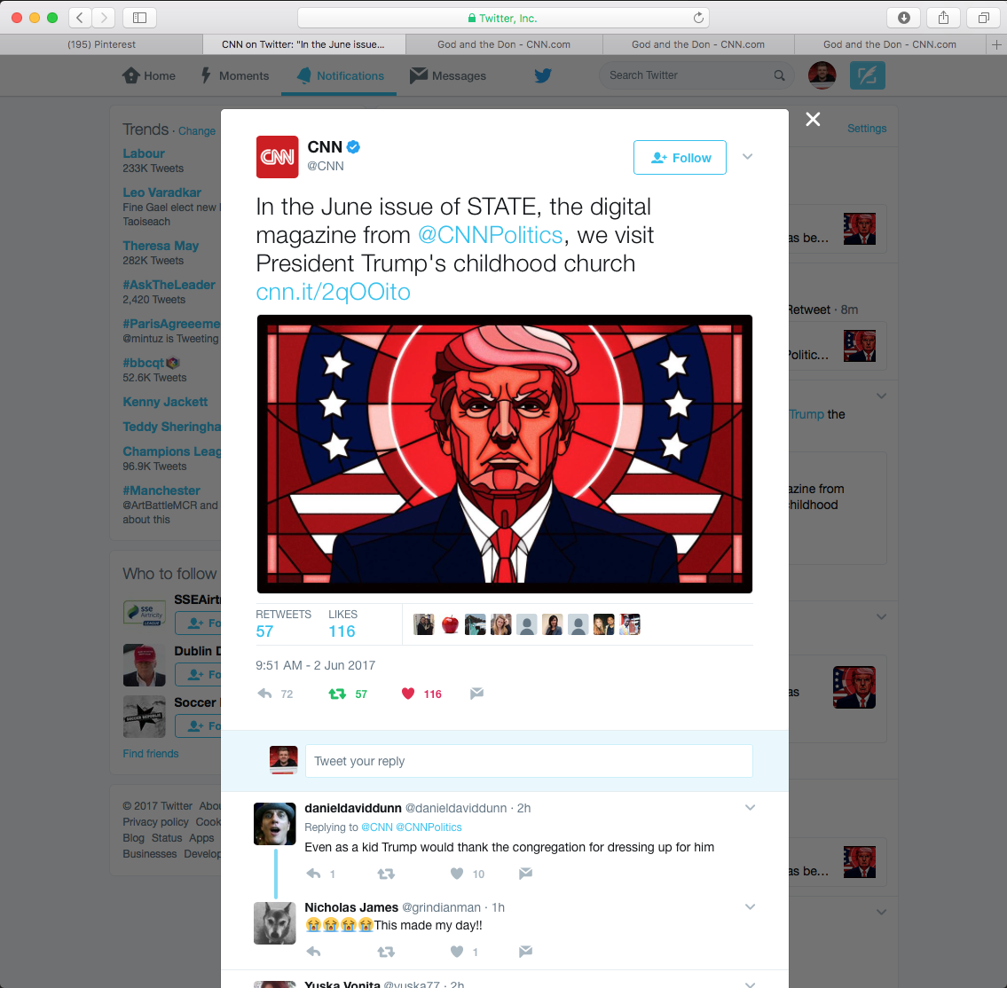Send CNN tweet via direct message icon
The image size is (1007, 988).
point(476,694)
